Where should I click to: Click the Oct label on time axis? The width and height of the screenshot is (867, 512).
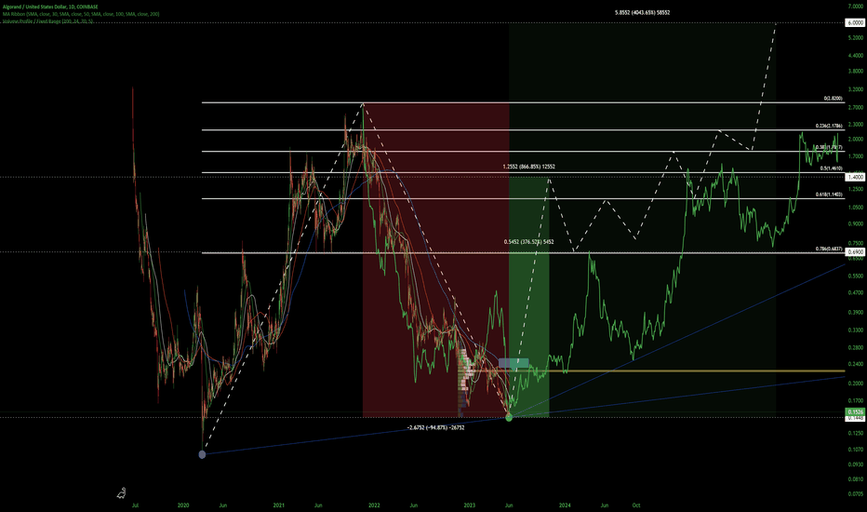pyautogui.click(x=636, y=505)
